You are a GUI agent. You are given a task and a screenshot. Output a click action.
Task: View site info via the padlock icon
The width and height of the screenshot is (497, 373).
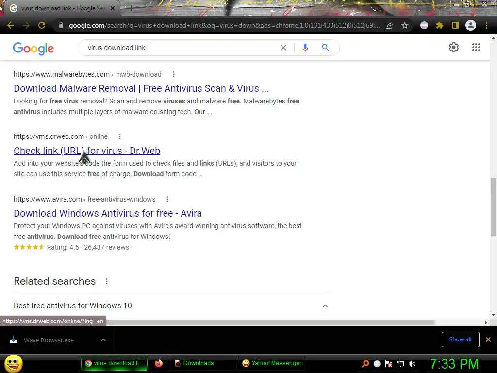(x=61, y=25)
